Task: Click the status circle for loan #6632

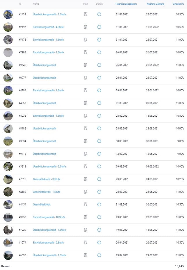Action: tap(99, 255)
